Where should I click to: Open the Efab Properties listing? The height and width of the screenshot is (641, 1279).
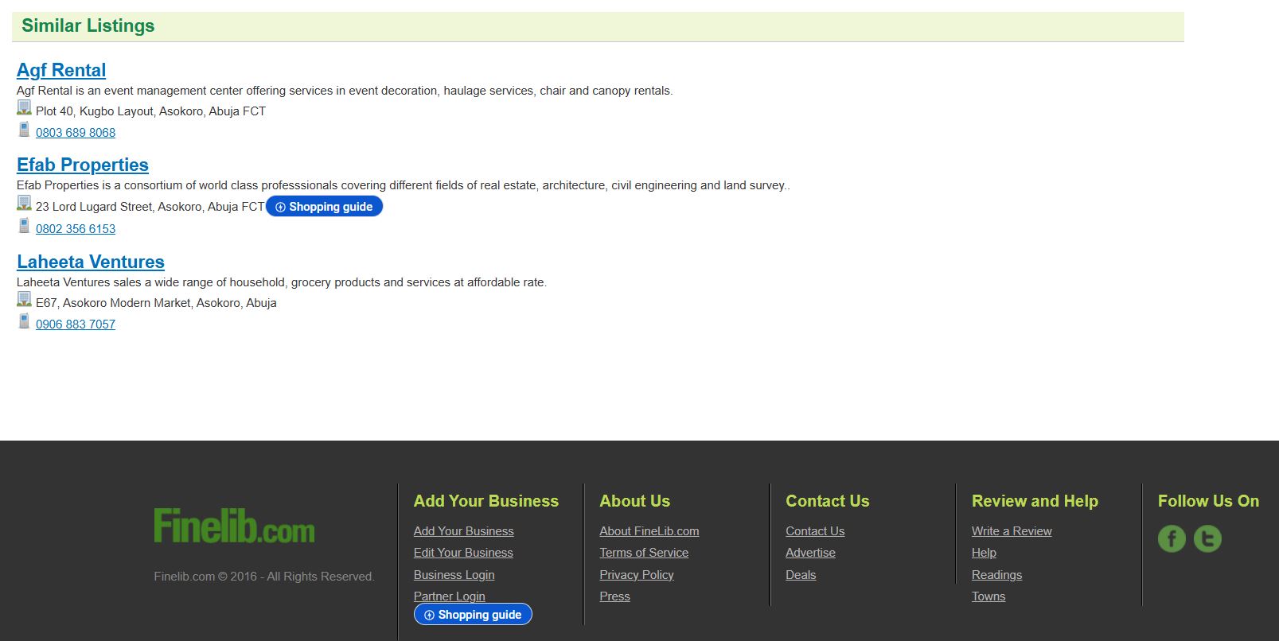[83, 165]
